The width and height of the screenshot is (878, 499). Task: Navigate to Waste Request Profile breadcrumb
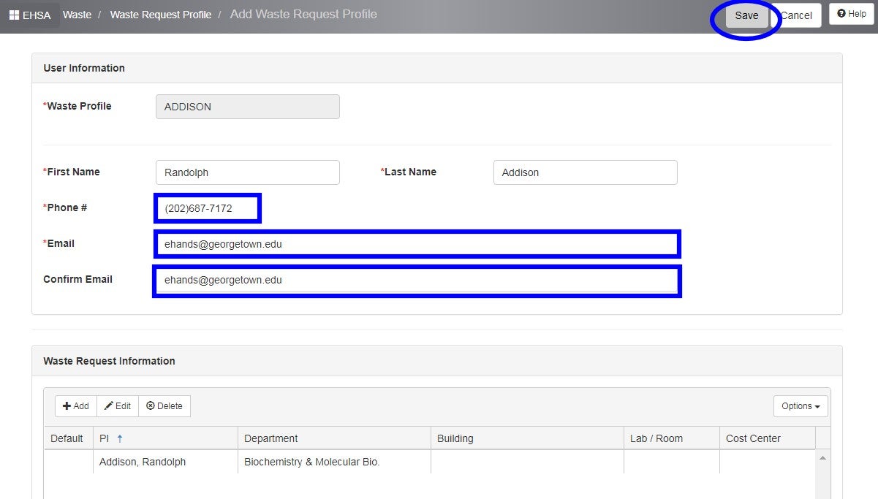pos(161,15)
